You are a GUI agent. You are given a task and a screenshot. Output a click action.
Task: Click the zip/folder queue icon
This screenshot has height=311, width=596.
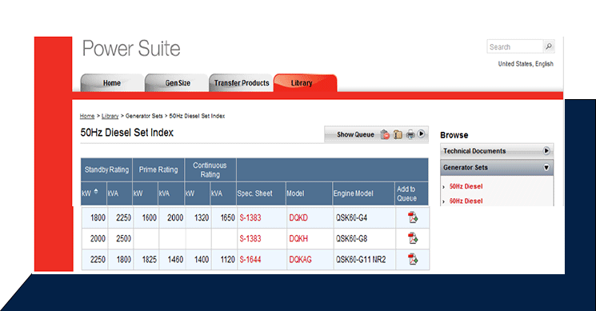tap(398, 134)
